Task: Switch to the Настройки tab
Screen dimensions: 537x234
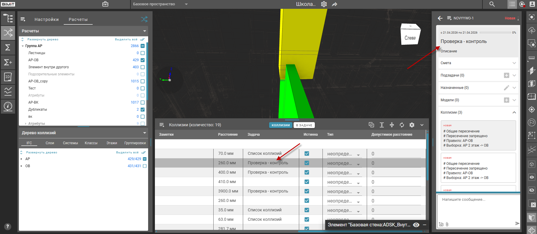Action: (x=47, y=19)
